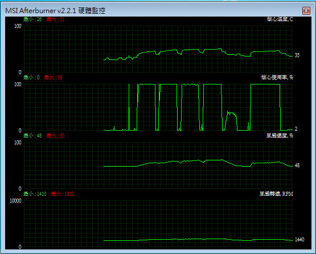The width and height of the screenshot is (316, 254).
Task: Click the current fan speed reading 48
Action: [297, 166]
